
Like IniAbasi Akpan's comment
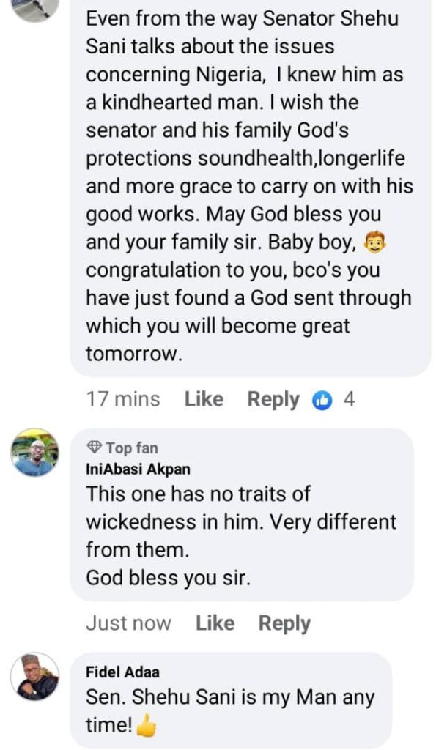pyautogui.click(x=215, y=623)
